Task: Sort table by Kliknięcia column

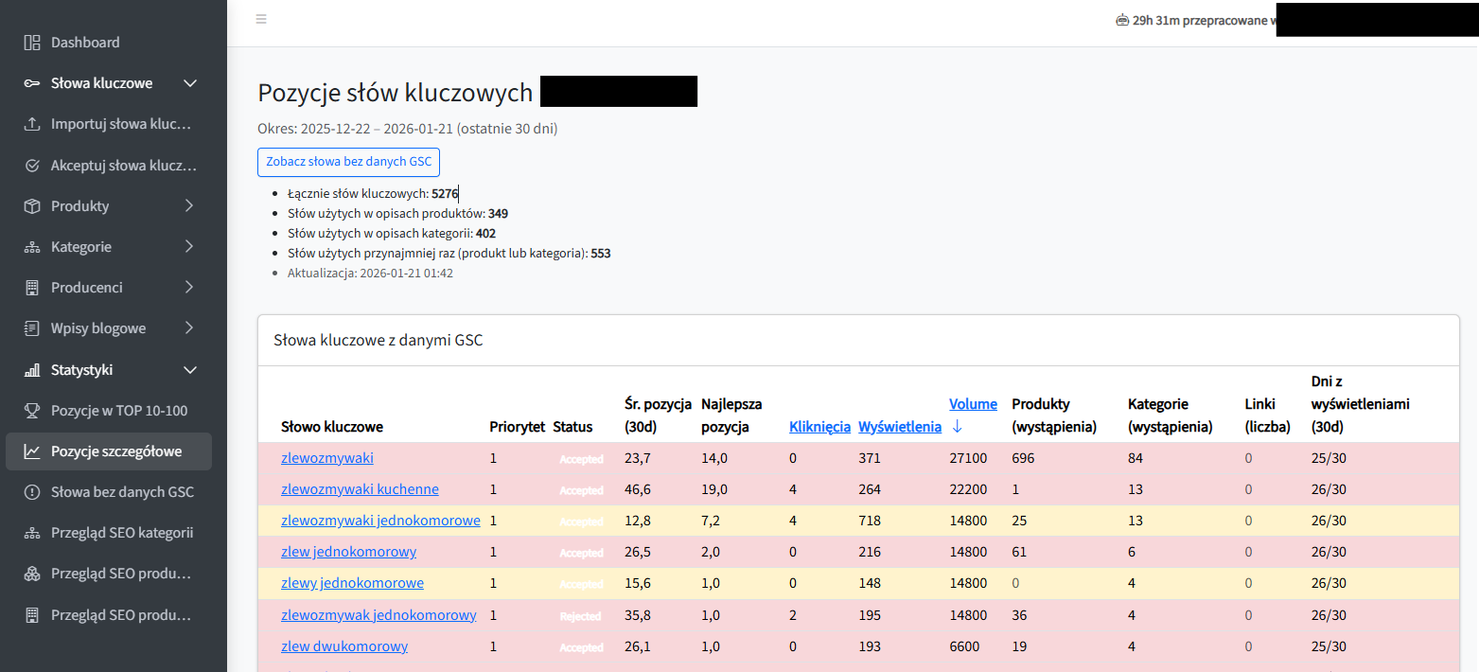Action: click(x=819, y=427)
